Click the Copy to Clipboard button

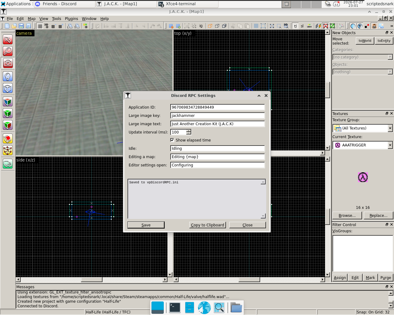pyautogui.click(x=207, y=225)
